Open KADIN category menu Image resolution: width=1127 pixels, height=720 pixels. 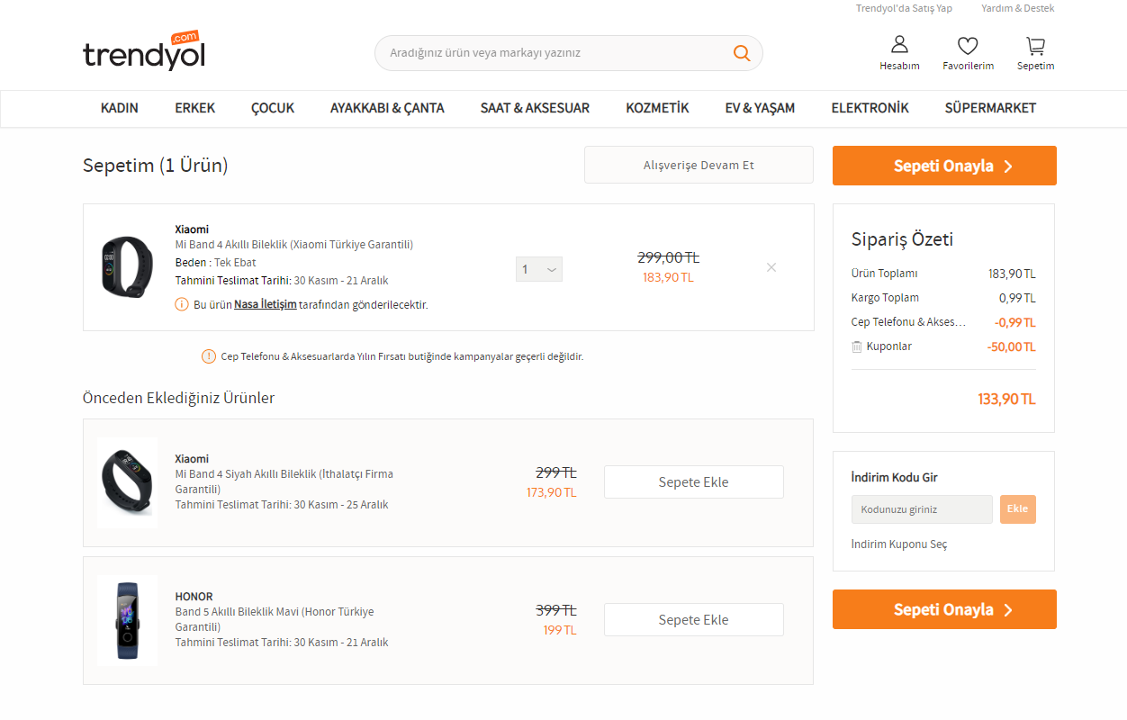coord(120,108)
